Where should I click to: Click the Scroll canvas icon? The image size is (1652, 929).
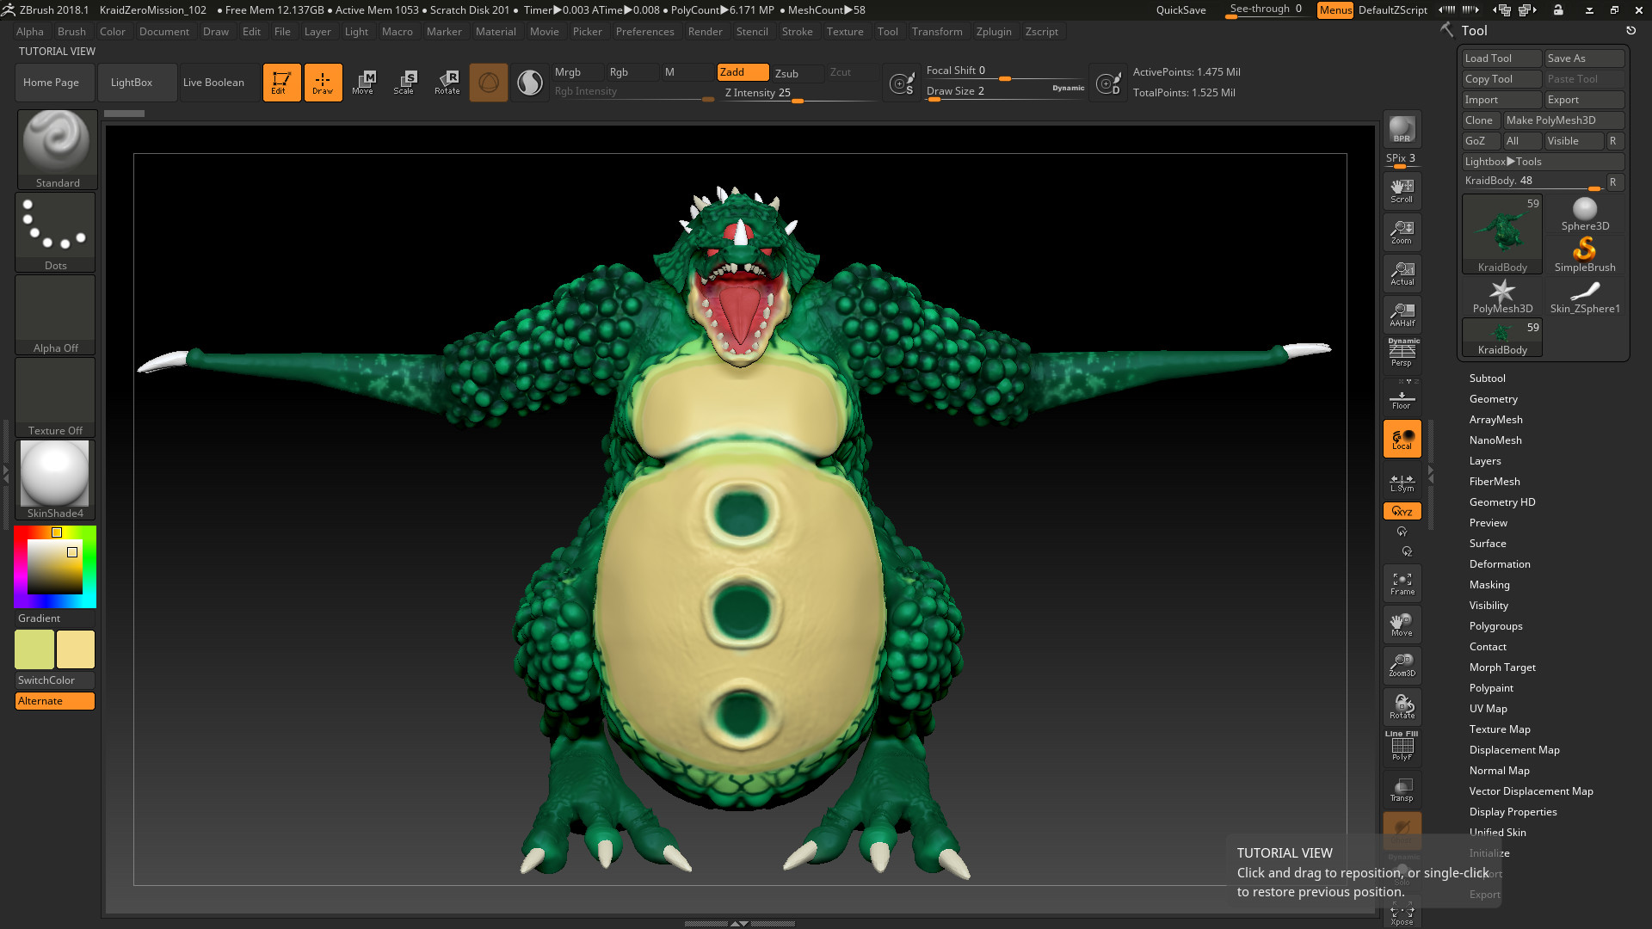point(1402,191)
